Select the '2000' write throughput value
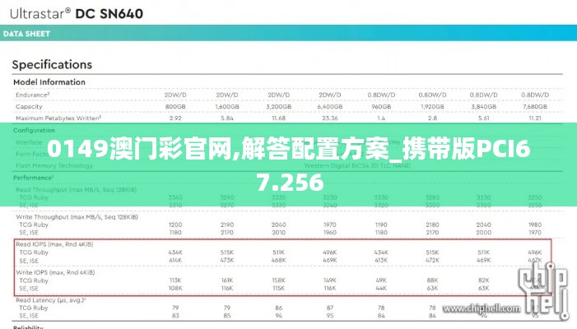Screen dimensions: 577x329 (x=483, y=233)
